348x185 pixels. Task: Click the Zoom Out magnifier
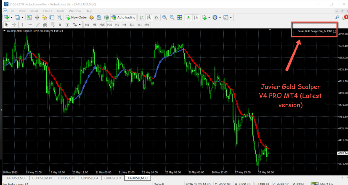pos(172,17)
